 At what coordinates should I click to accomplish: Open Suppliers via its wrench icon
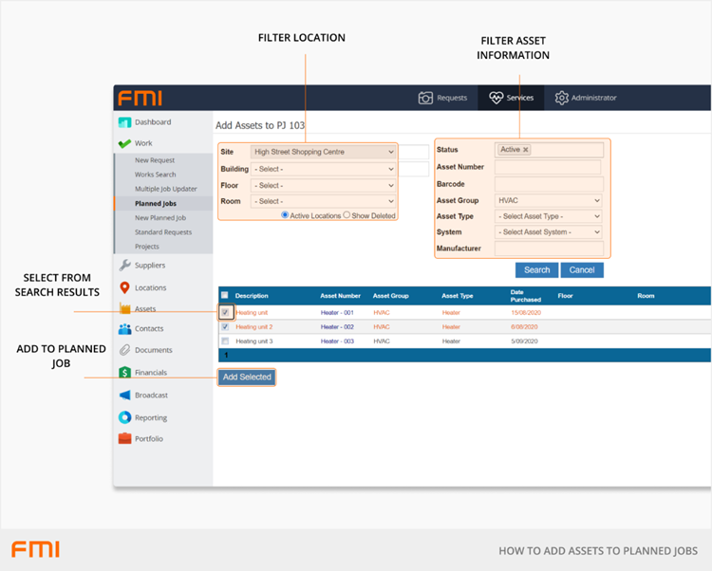[x=124, y=266]
